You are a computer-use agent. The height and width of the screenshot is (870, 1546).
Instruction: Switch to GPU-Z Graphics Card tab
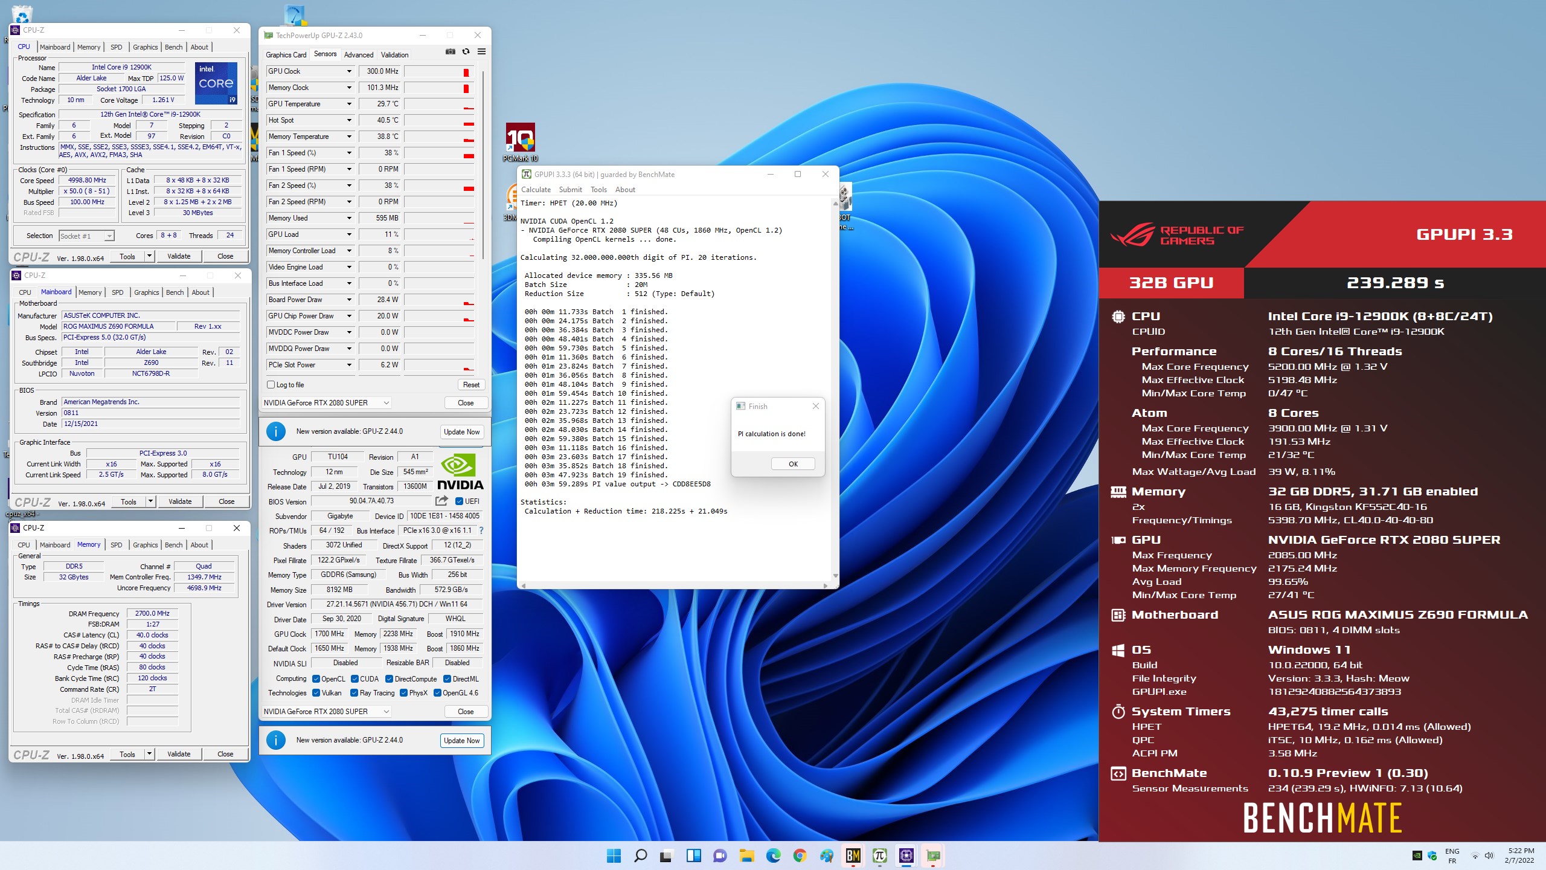(286, 54)
